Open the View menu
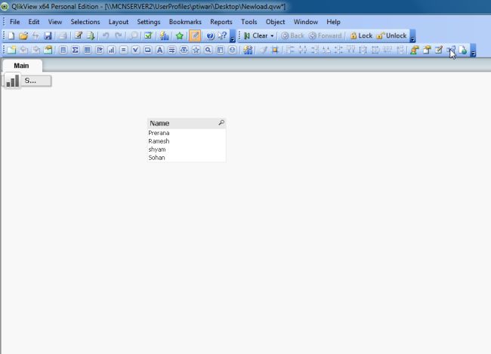Screen dimensions: 491x354 (55, 22)
